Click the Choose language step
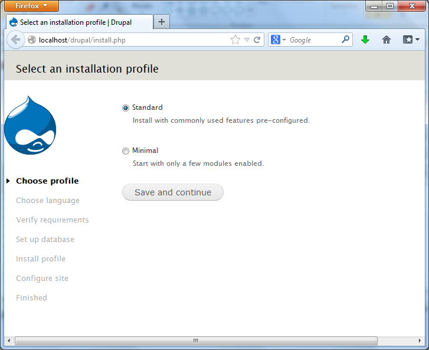This screenshot has height=350, width=429. (x=48, y=201)
